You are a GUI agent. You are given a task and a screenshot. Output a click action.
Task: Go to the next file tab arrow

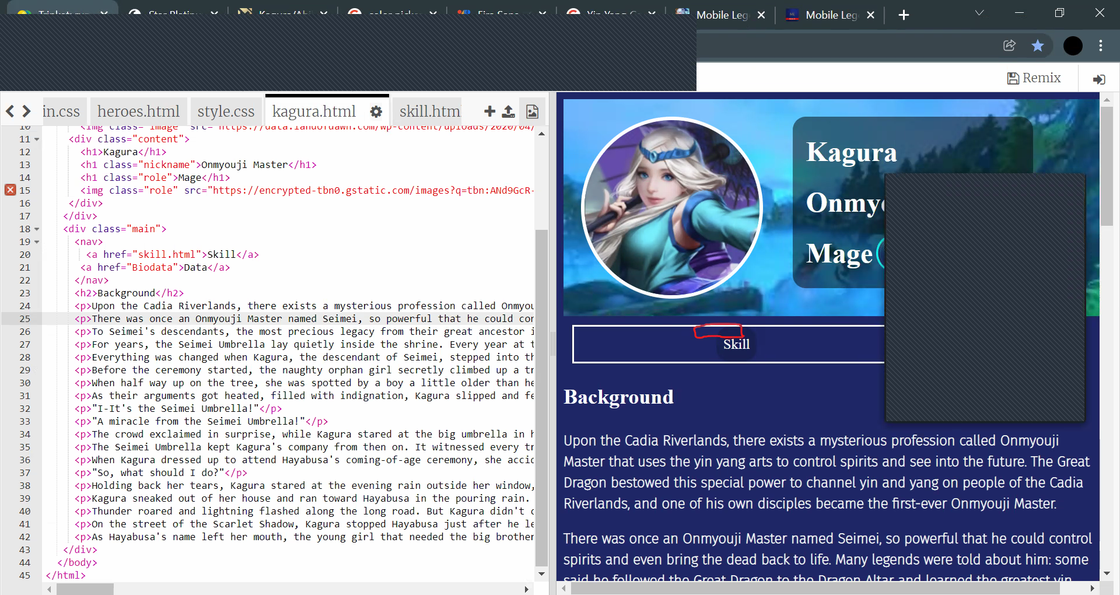pyautogui.click(x=26, y=111)
